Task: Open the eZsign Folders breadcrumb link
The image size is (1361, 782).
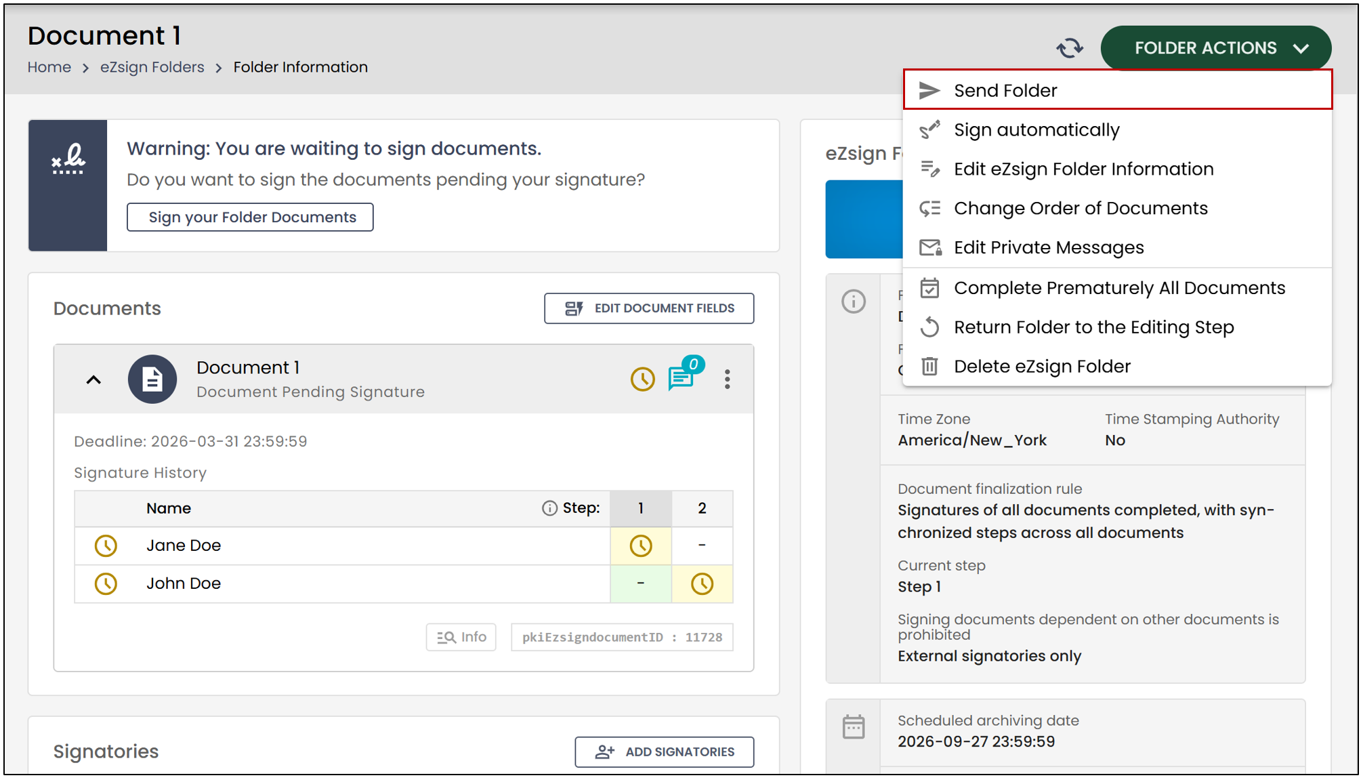Action: coord(152,67)
